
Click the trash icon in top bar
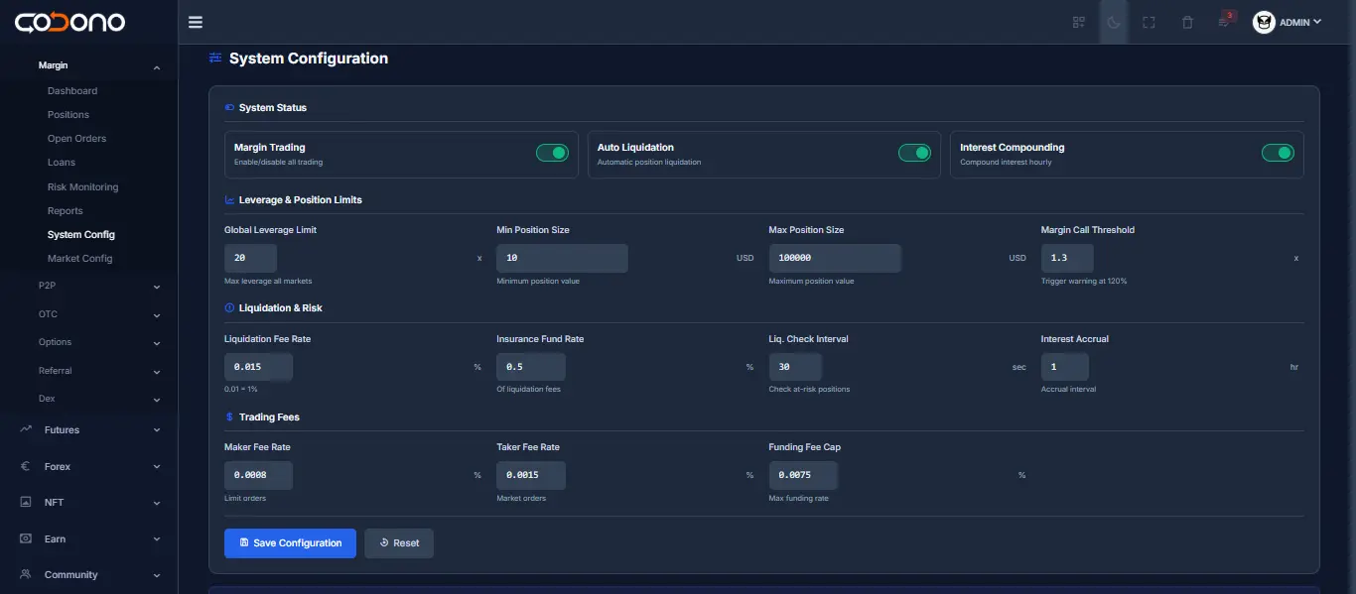pos(1187,21)
